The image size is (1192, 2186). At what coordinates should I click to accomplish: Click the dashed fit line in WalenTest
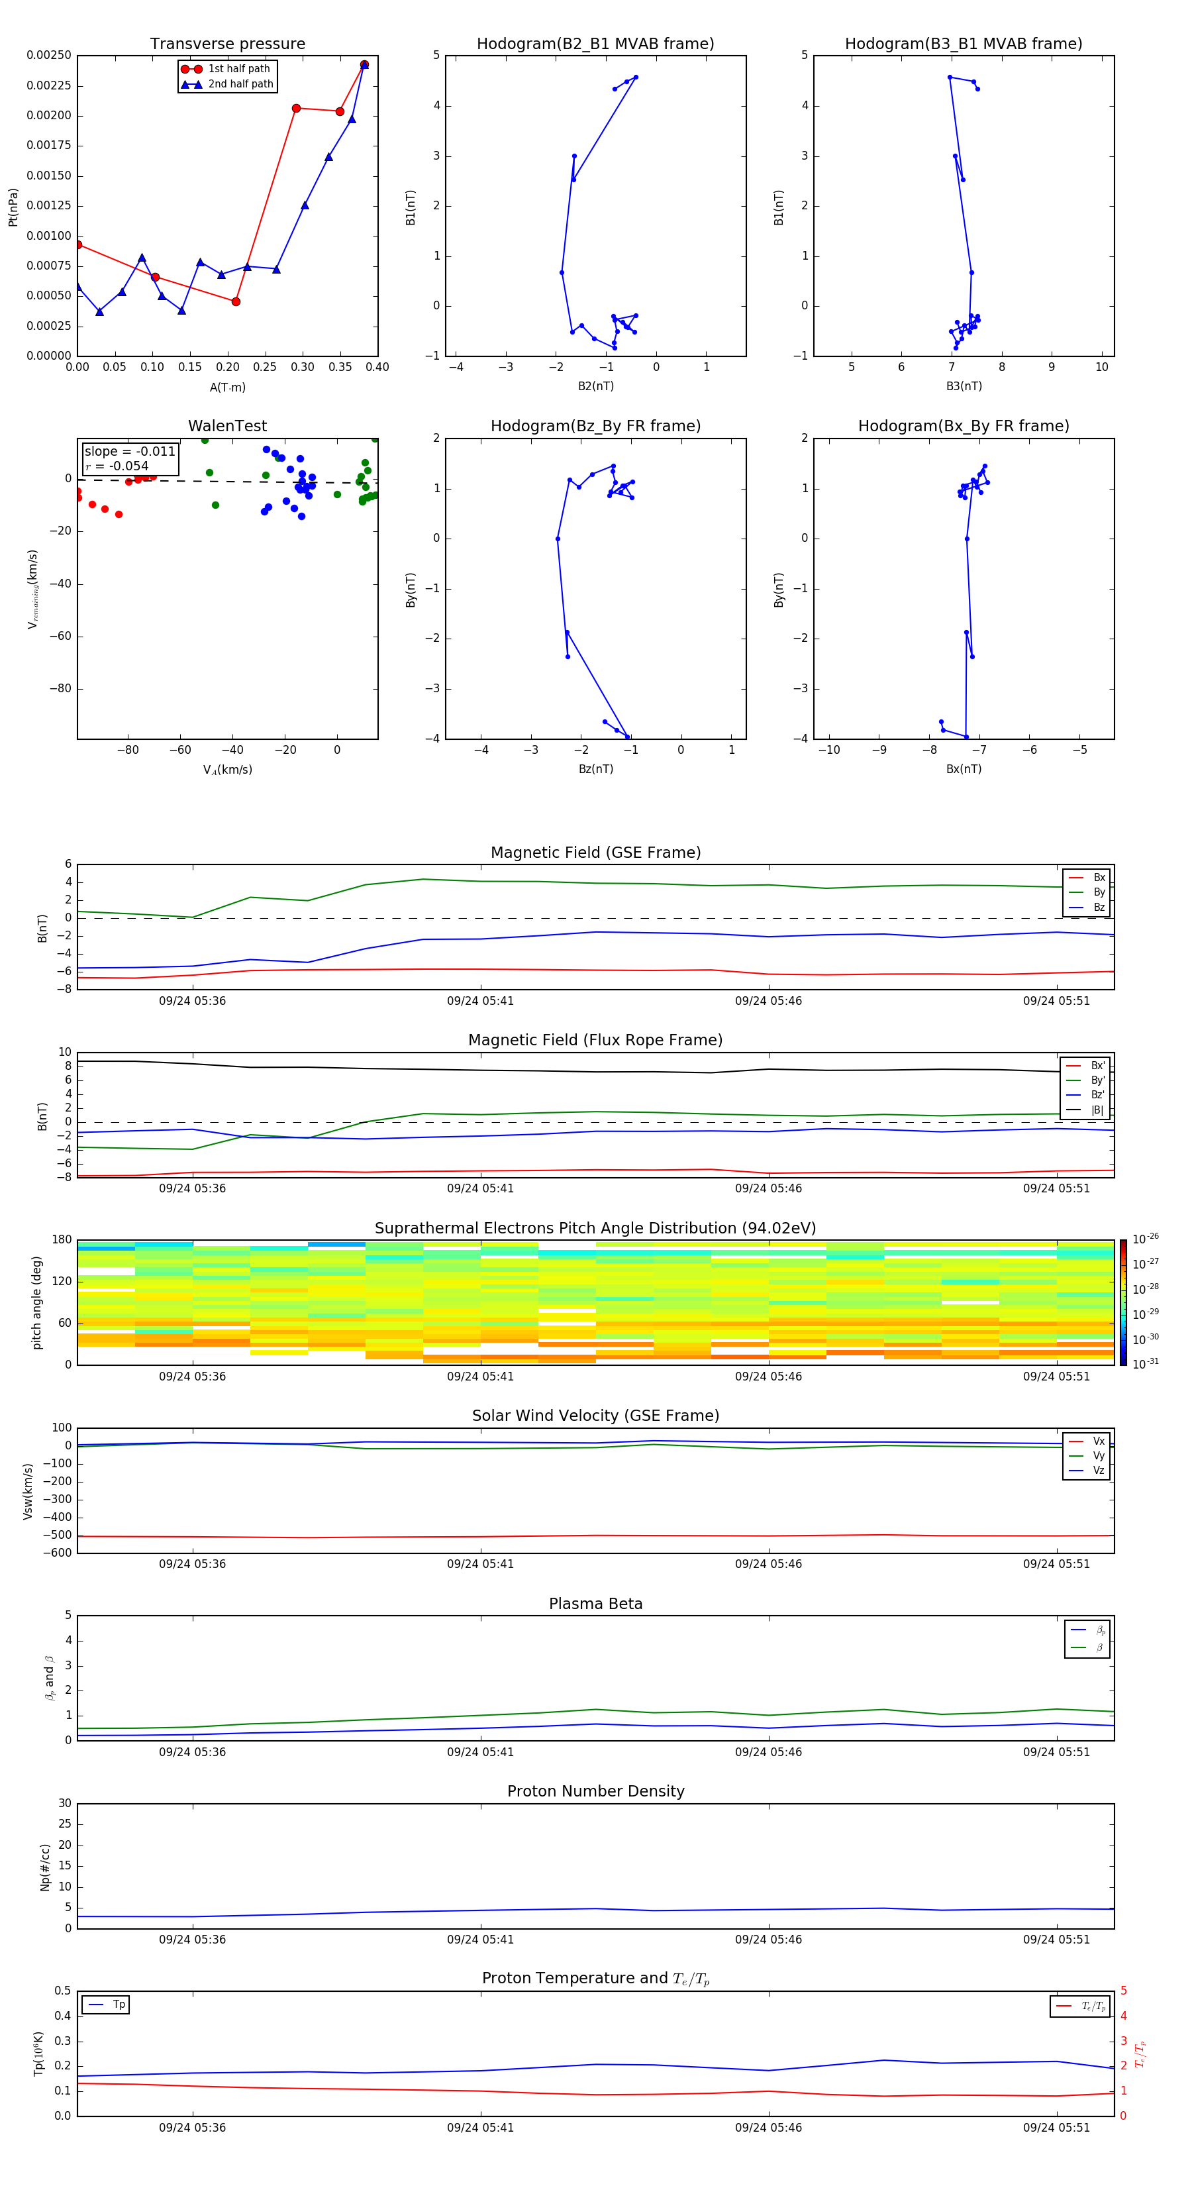point(227,481)
